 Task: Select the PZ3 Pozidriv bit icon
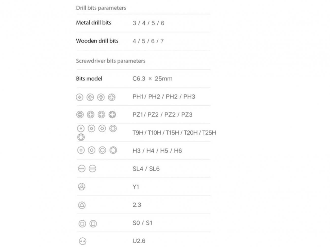[x=112, y=115]
